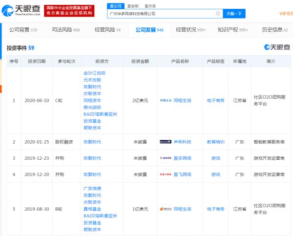Click the 同程生活 logo in row 1
Screen dimensions: 293x236
pyautogui.click(x=166, y=100)
